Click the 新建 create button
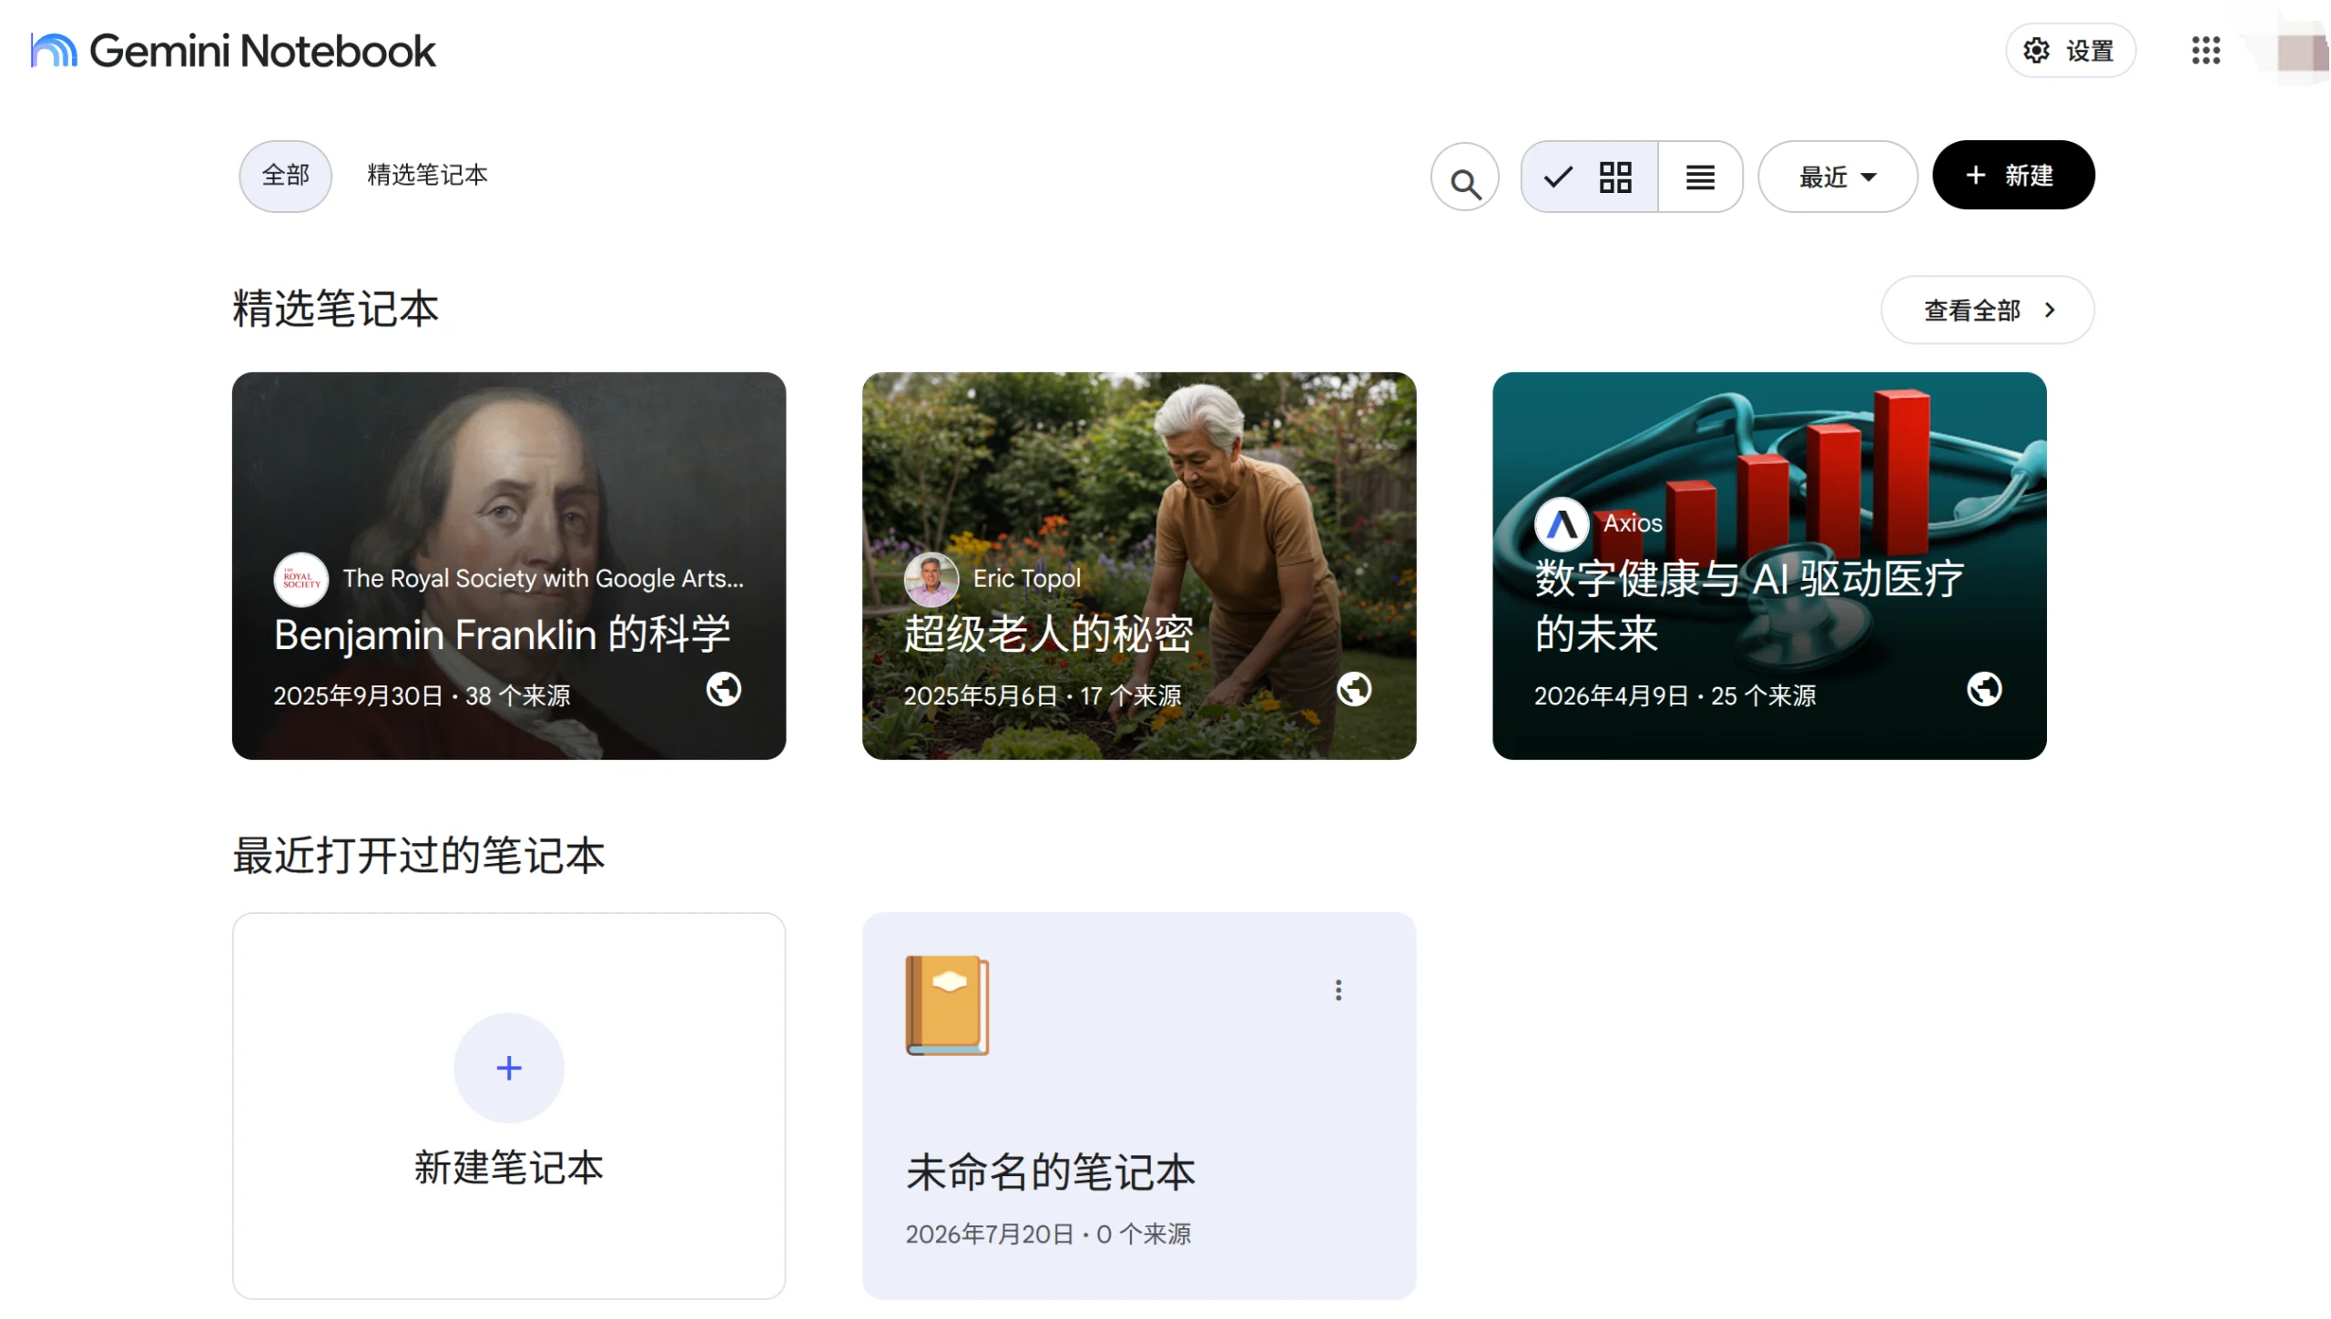Image resolution: width=2331 pixels, height=1319 pixels. pyautogui.click(x=2013, y=175)
